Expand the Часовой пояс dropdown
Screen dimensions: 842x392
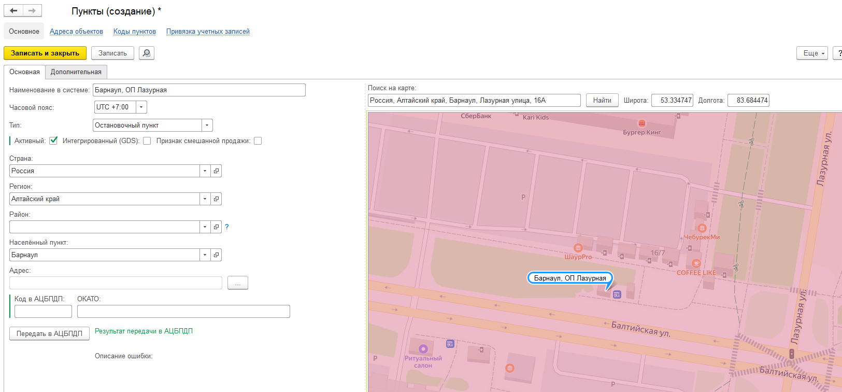coord(141,107)
